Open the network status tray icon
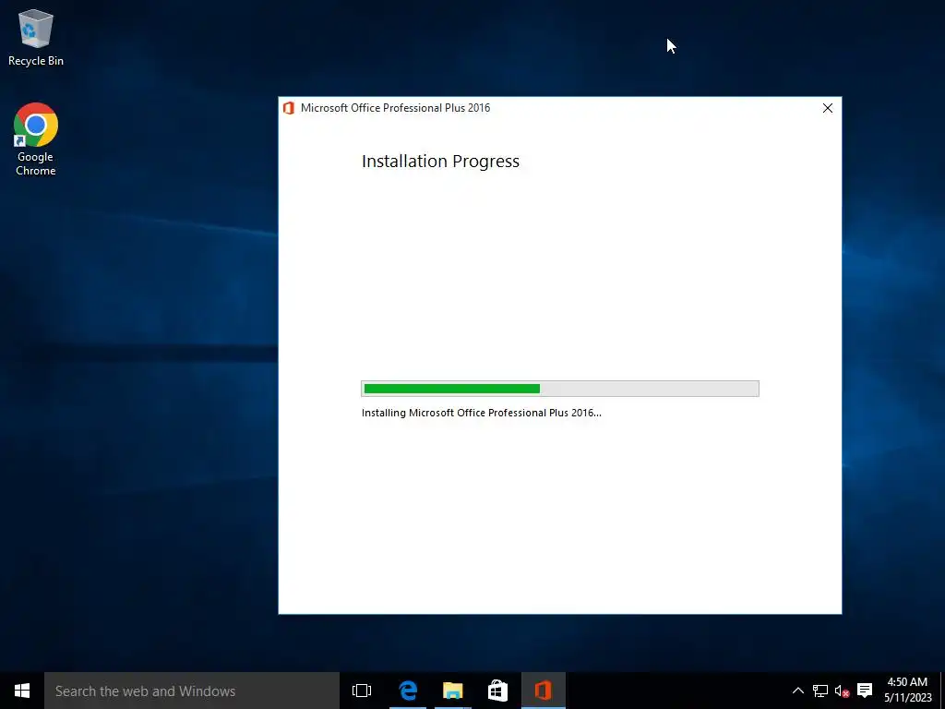 (819, 691)
